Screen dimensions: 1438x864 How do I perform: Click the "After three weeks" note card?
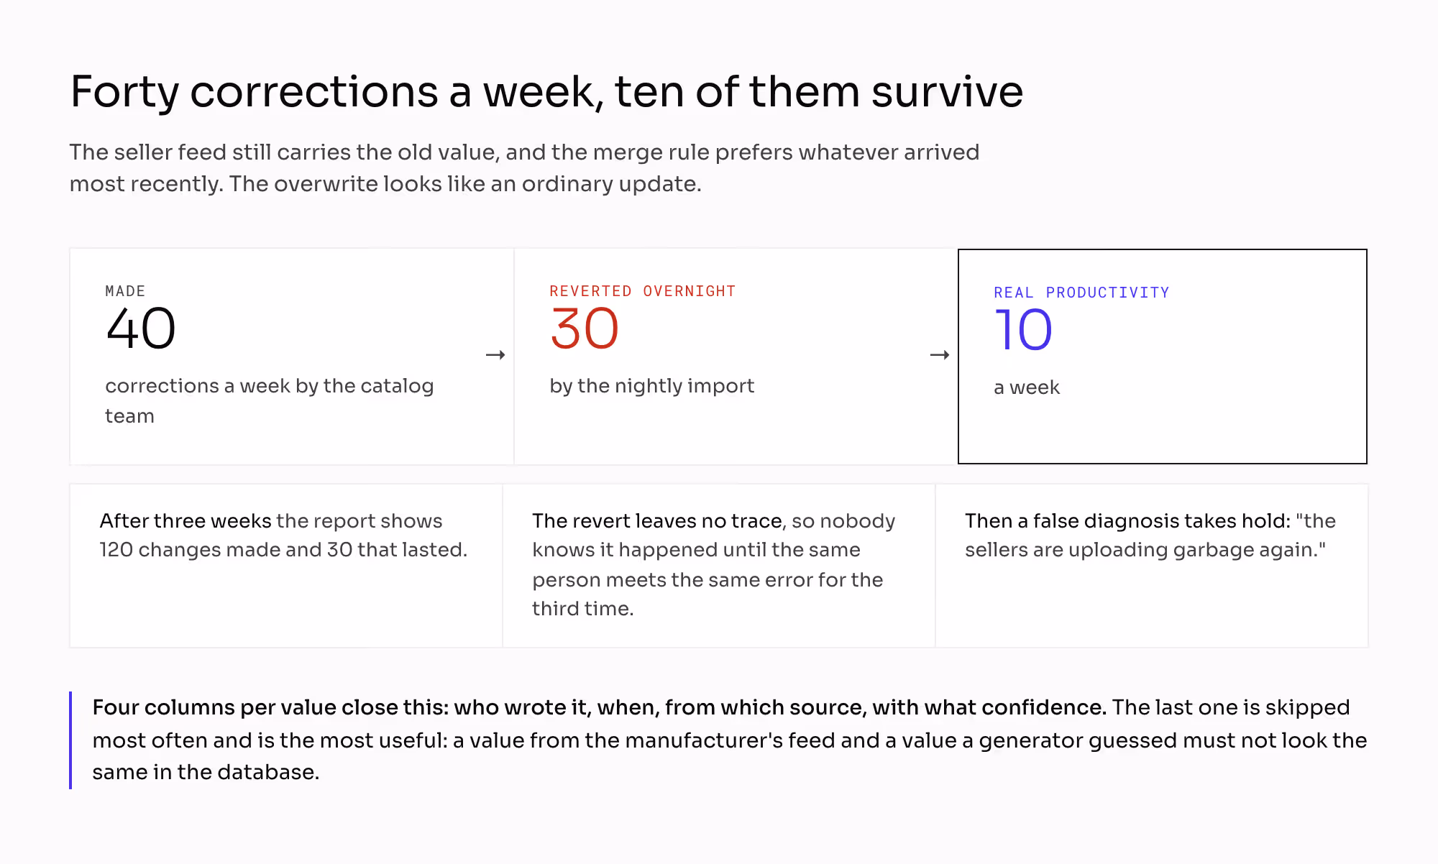[286, 566]
